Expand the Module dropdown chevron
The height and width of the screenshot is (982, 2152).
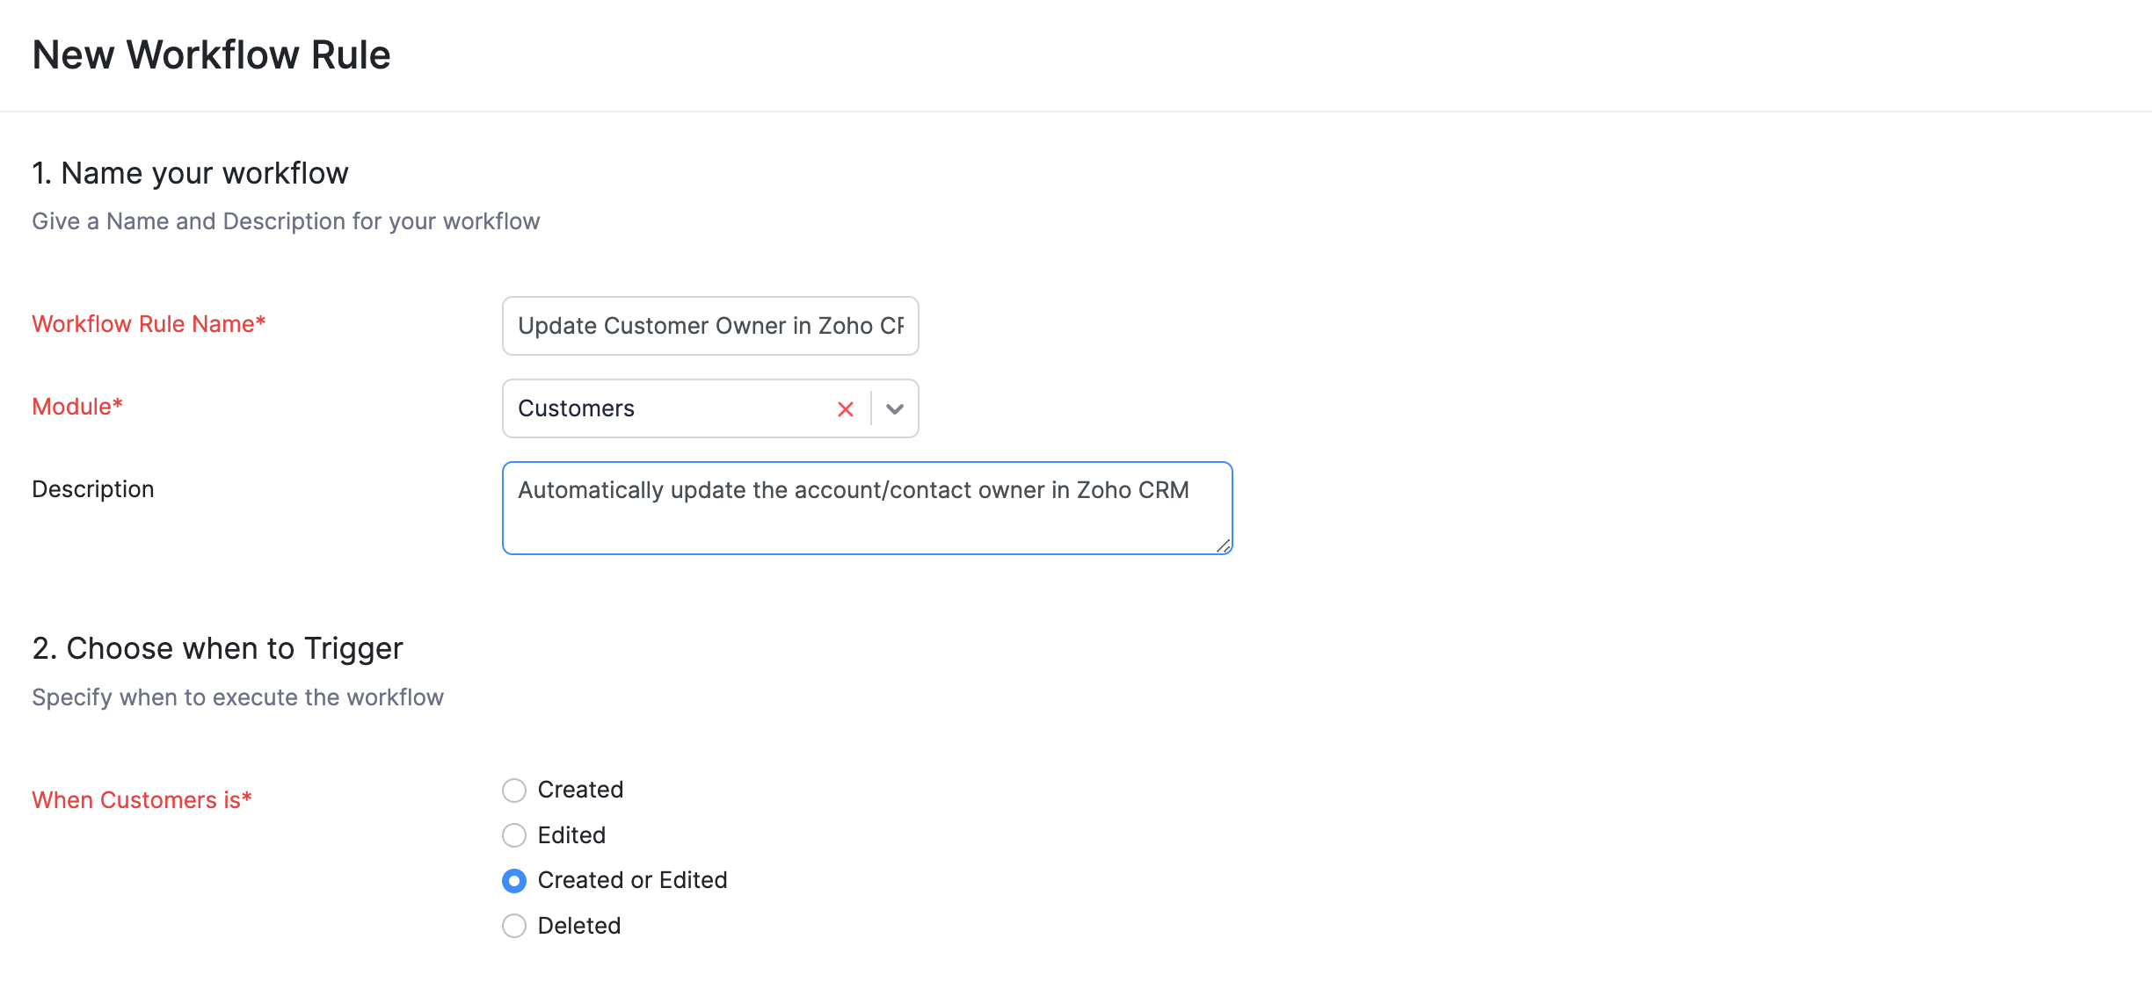tap(895, 409)
